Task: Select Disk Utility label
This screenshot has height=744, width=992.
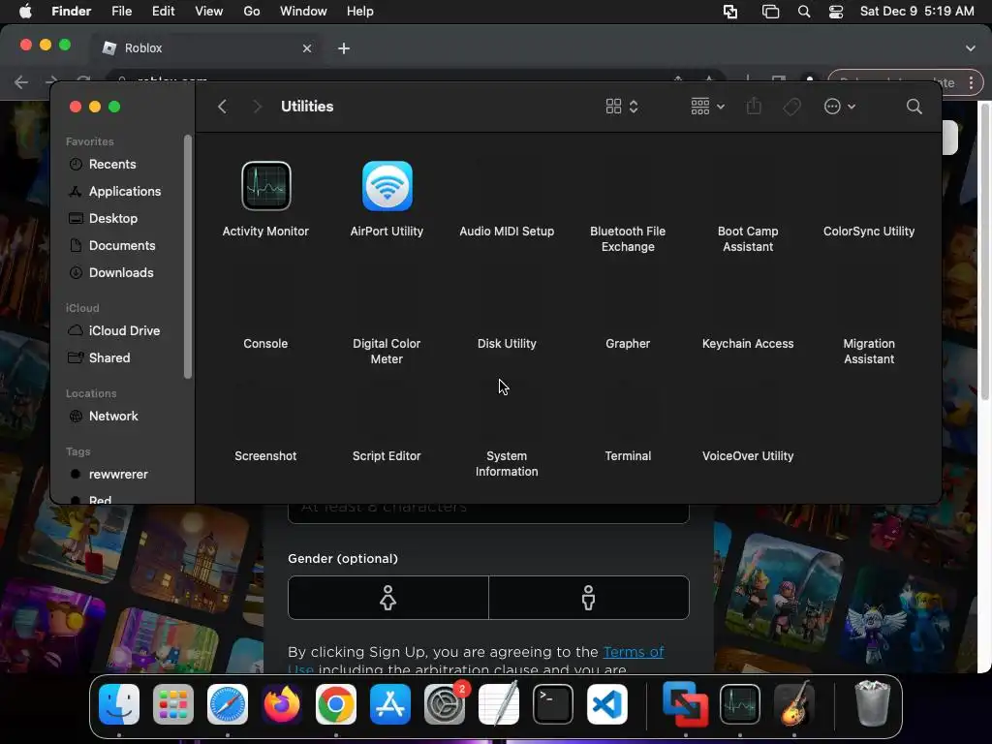Action: click(x=507, y=344)
